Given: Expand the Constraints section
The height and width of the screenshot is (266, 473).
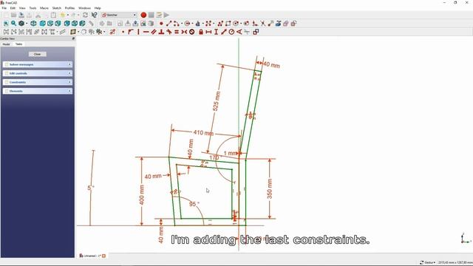Looking at the screenshot, I should click(x=38, y=82).
